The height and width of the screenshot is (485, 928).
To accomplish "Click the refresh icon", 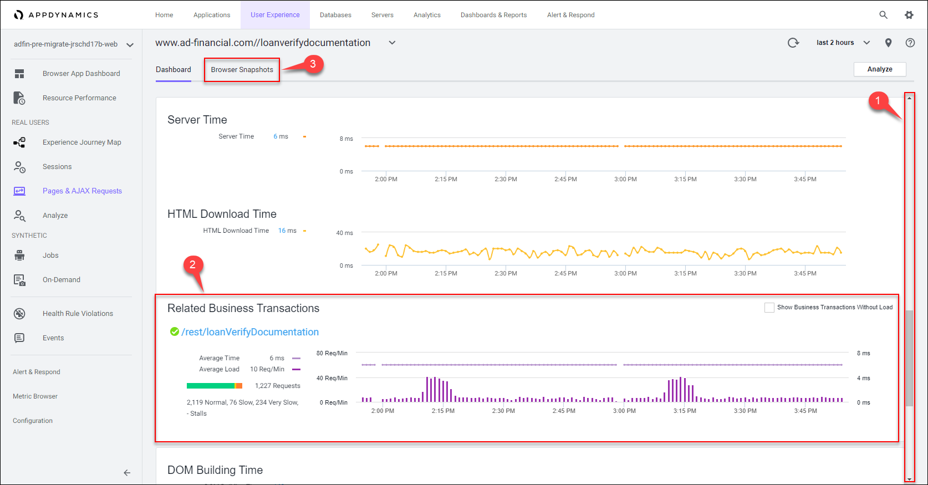I will (x=793, y=43).
